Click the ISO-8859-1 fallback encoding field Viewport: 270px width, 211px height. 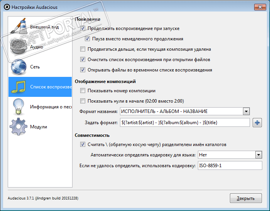tap(230, 166)
